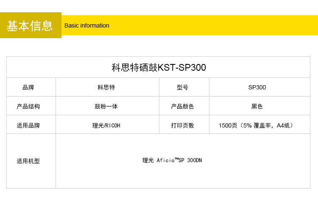Select the 品牌 label cell
The image size is (318, 197).
(28, 87)
